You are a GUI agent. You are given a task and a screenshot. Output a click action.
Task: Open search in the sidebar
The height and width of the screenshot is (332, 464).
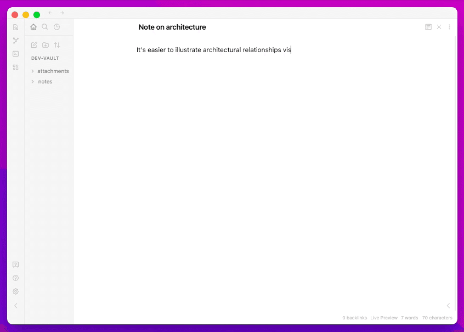(44, 26)
